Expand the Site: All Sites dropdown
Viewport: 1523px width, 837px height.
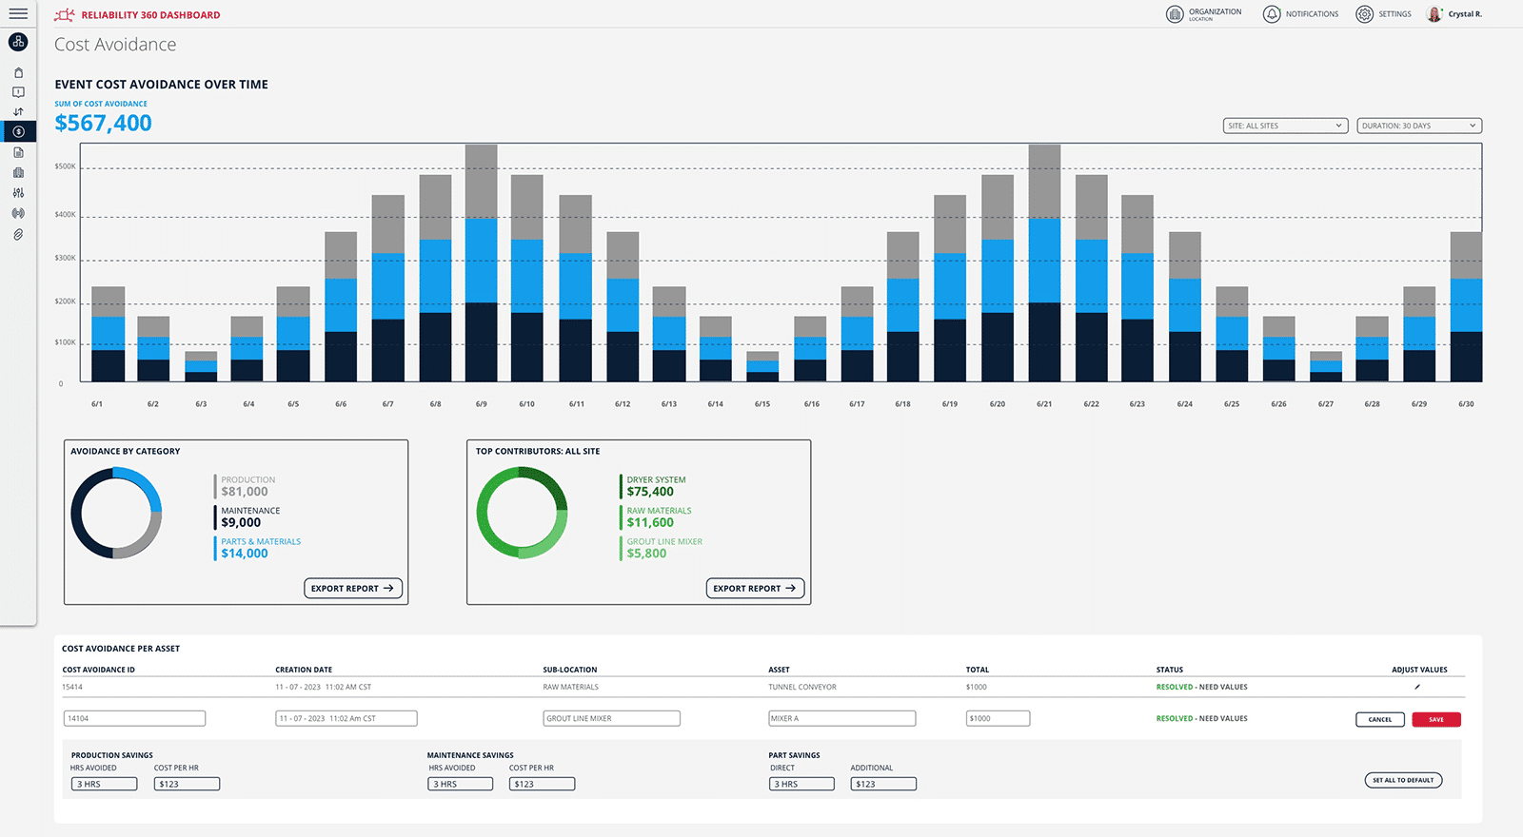(x=1285, y=126)
